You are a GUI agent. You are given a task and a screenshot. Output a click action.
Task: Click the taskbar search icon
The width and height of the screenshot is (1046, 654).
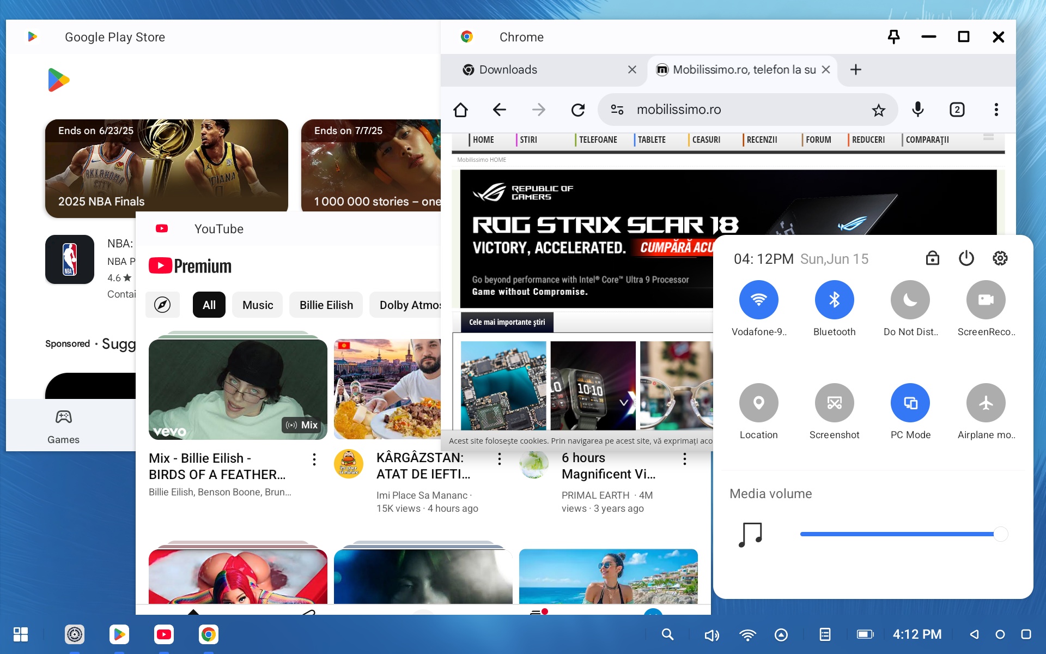(x=667, y=634)
